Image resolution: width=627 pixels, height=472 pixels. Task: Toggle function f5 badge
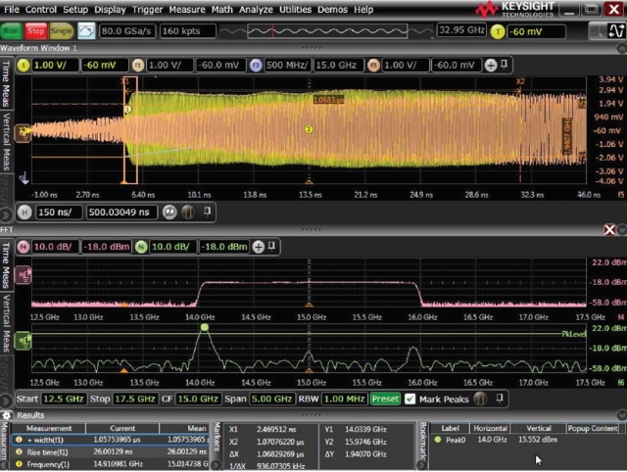[373, 66]
